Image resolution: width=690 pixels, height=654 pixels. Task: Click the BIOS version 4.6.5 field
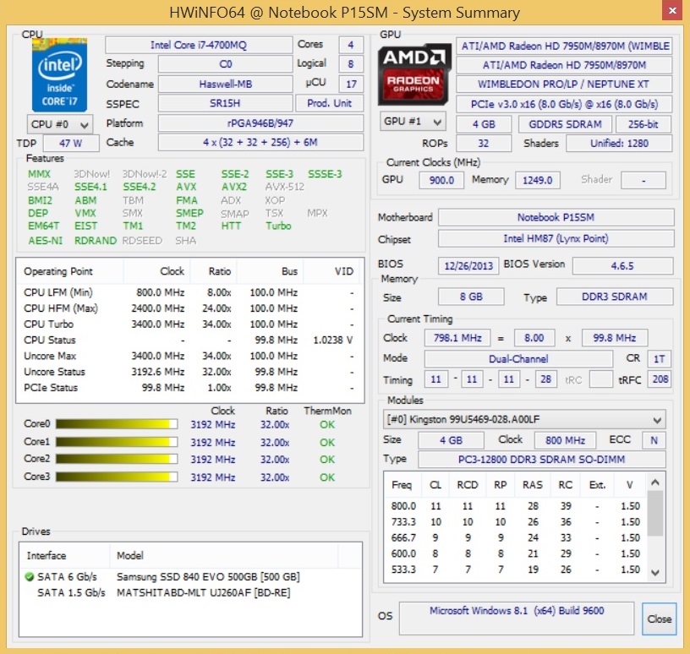point(622,266)
